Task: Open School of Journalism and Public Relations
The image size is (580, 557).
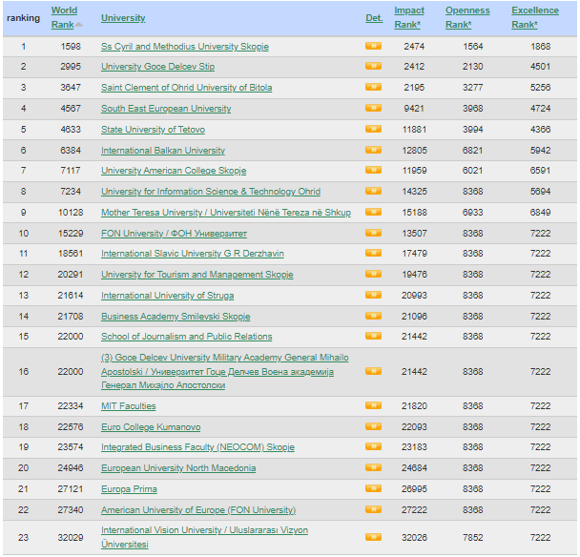Action: pos(186,337)
